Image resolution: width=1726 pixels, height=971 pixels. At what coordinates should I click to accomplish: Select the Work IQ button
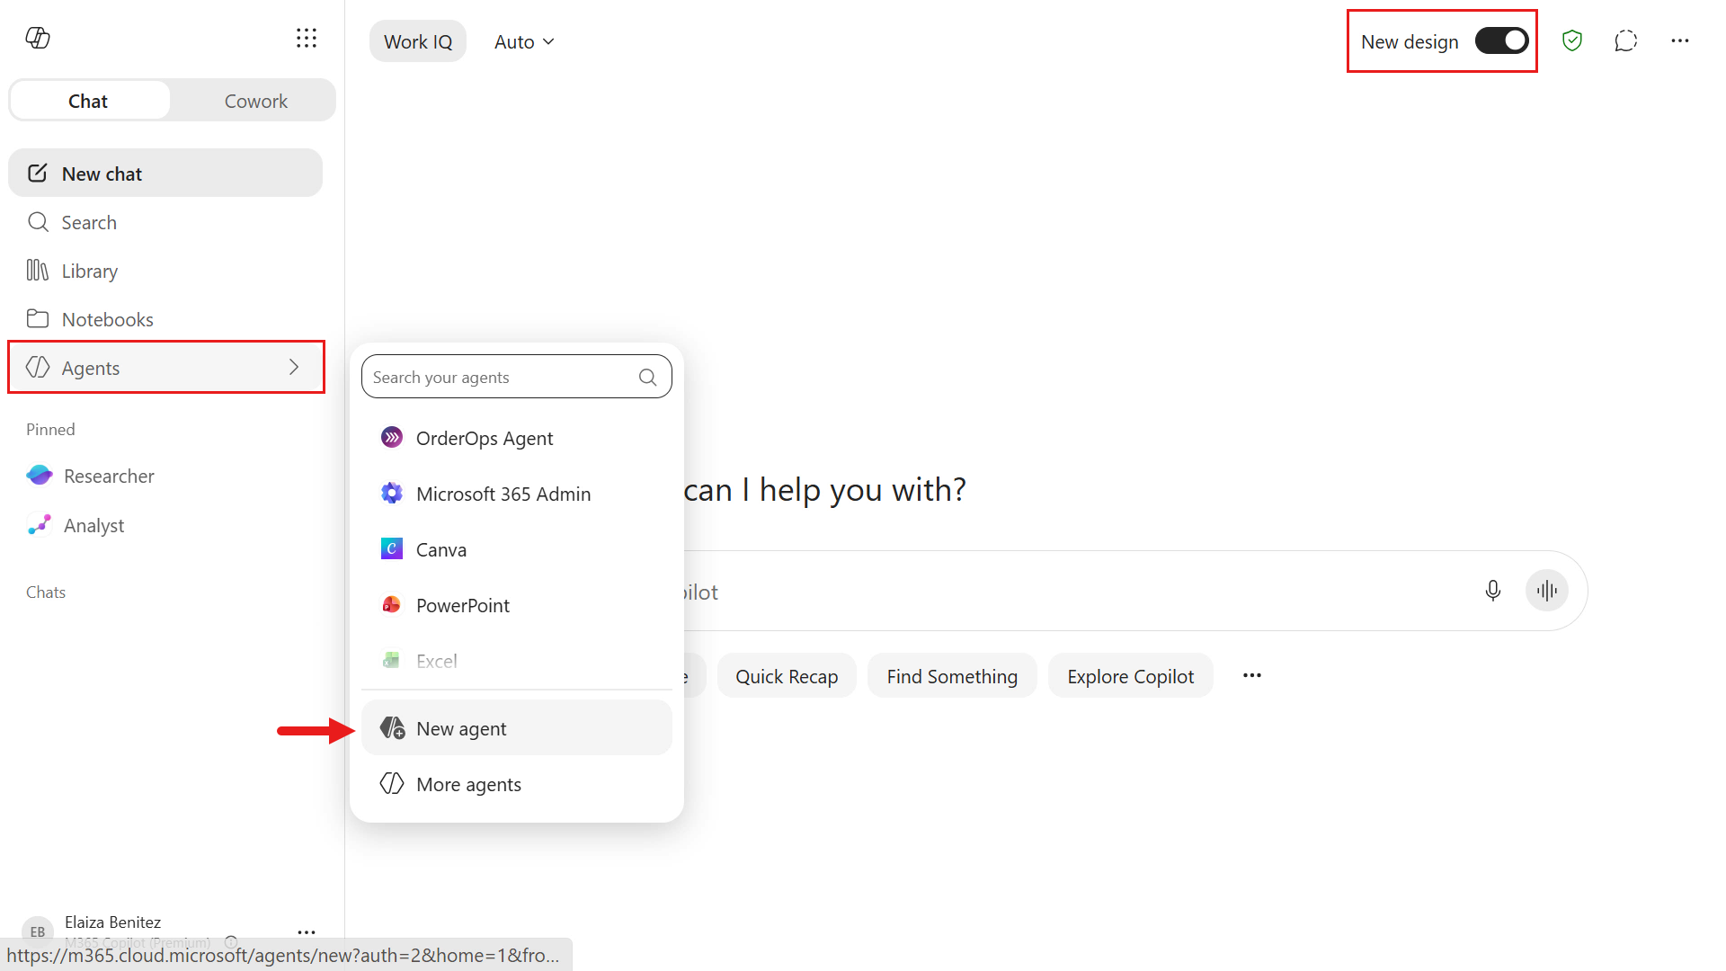[x=418, y=41]
